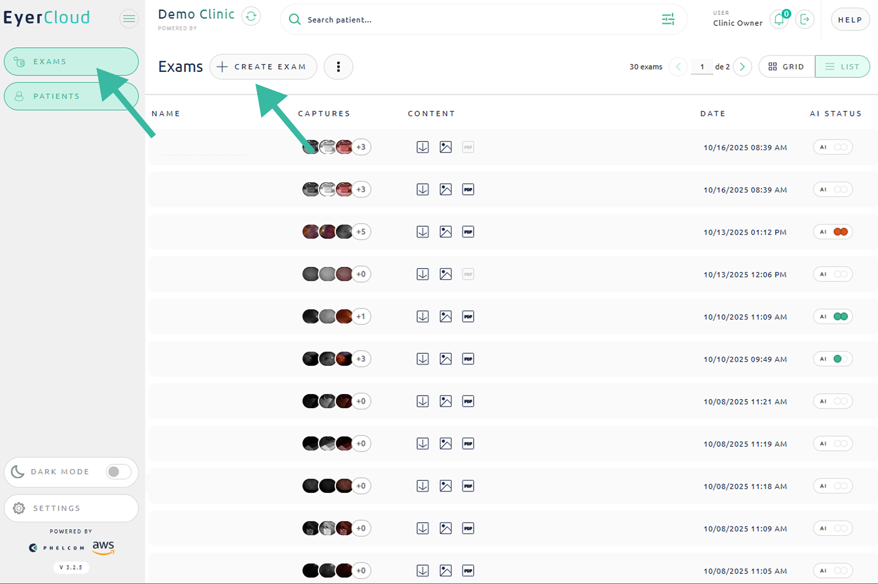Click the logout icon
The image size is (878, 584).
(804, 19)
